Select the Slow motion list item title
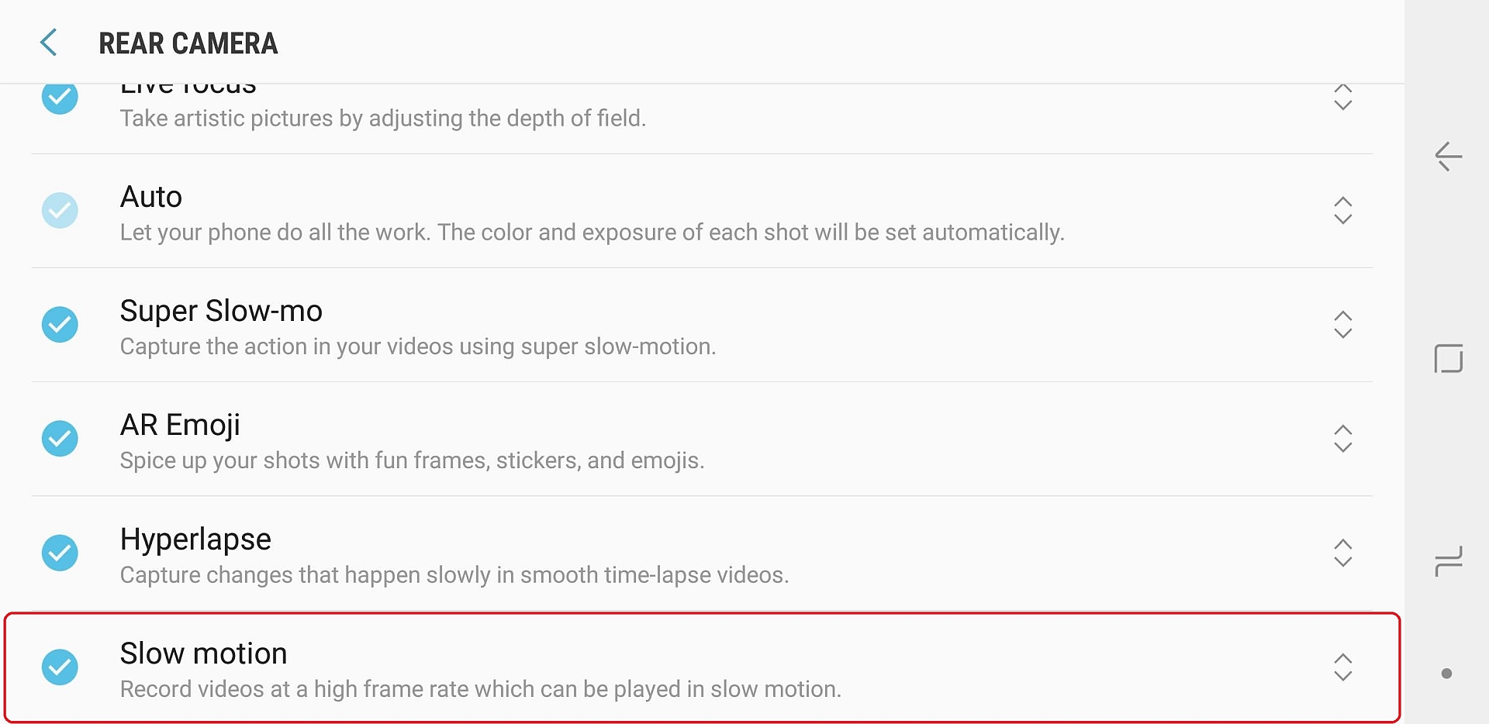 (x=203, y=653)
